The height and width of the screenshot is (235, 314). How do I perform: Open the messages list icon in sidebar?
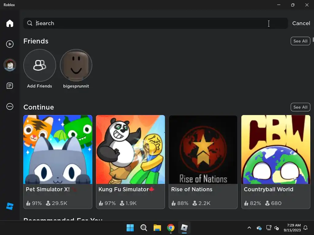pyautogui.click(x=10, y=86)
